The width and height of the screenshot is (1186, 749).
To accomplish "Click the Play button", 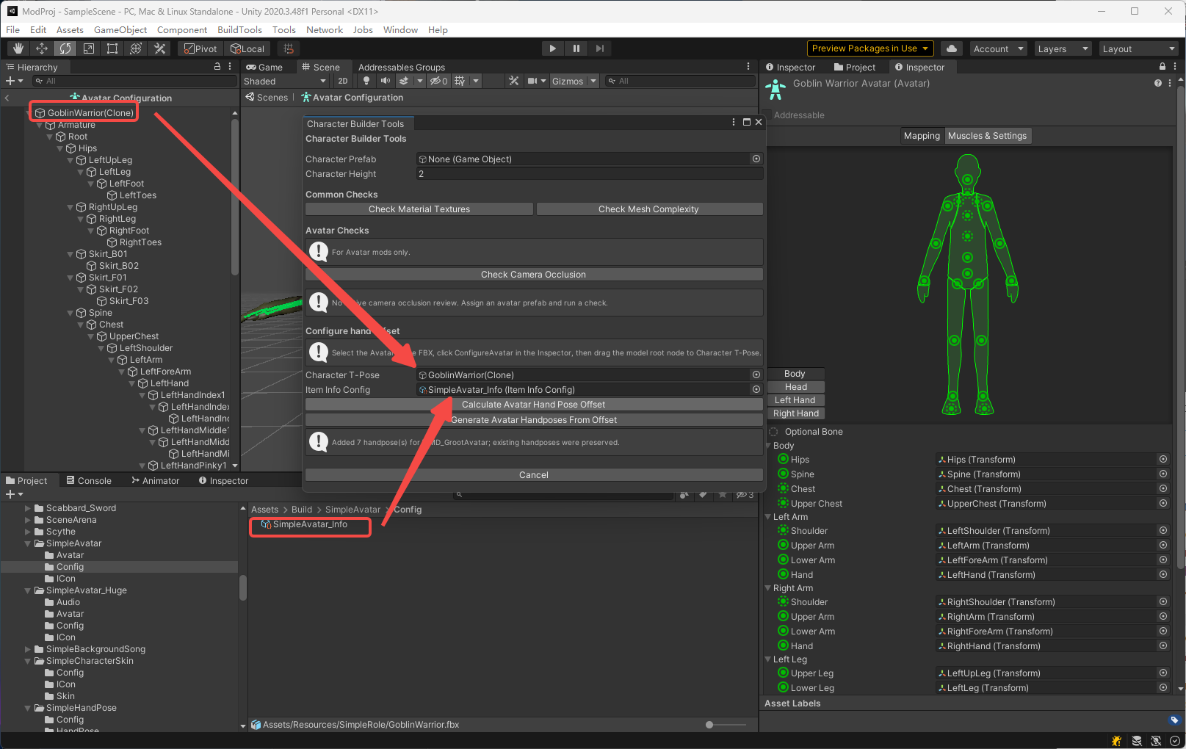I will 552,48.
